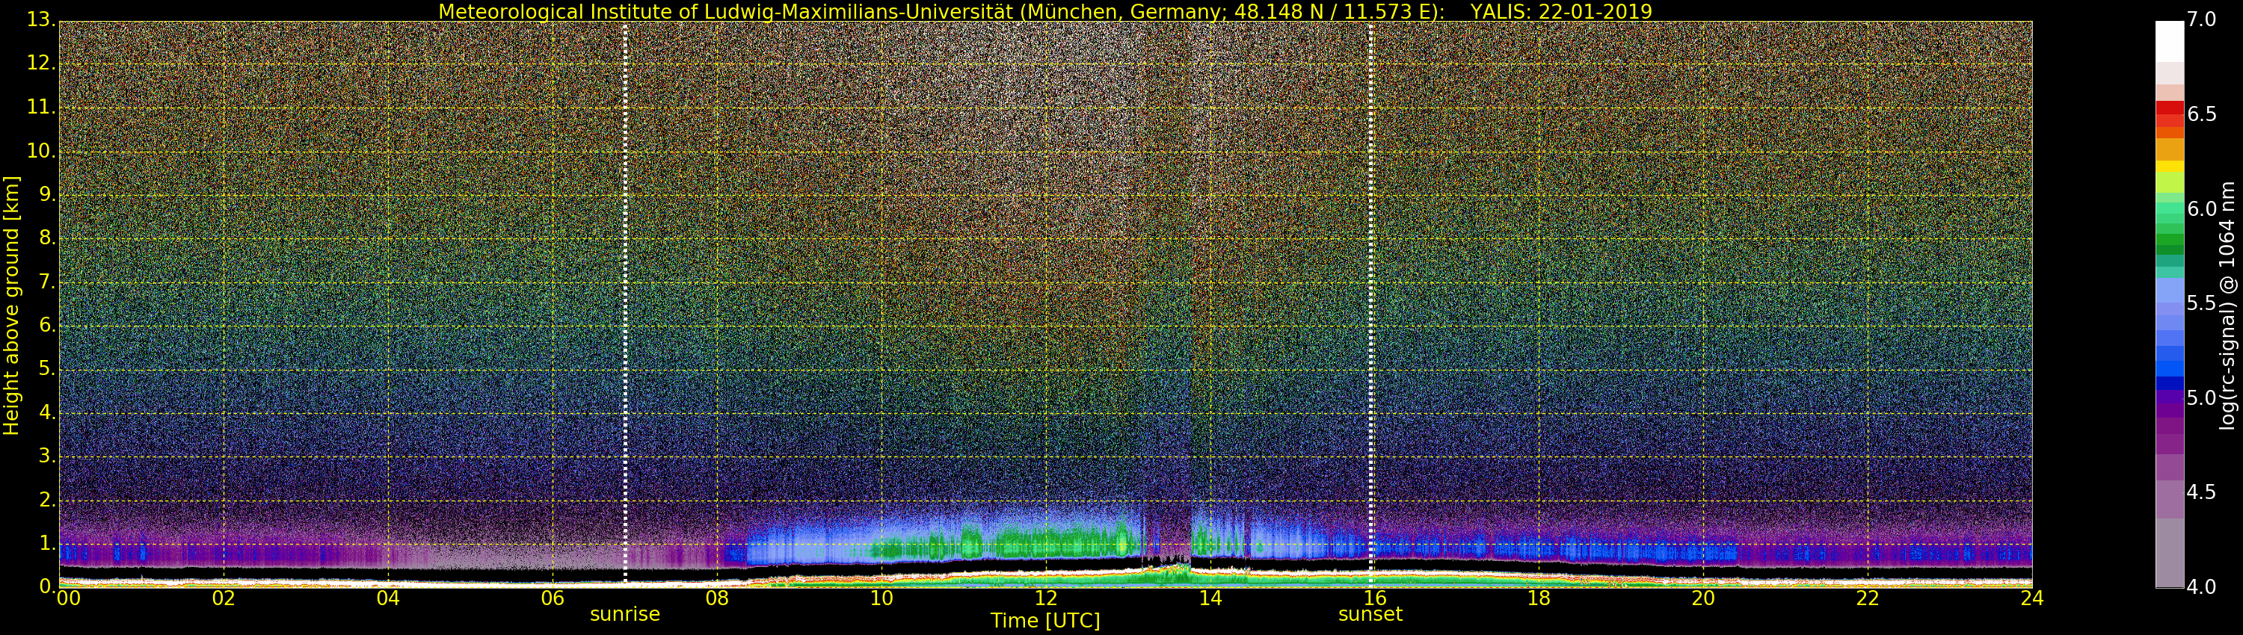The width and height of the screenshot is (2243, 635).
Task: Click the '5.' tick on the height axis
Action: [x=46, y=369]
